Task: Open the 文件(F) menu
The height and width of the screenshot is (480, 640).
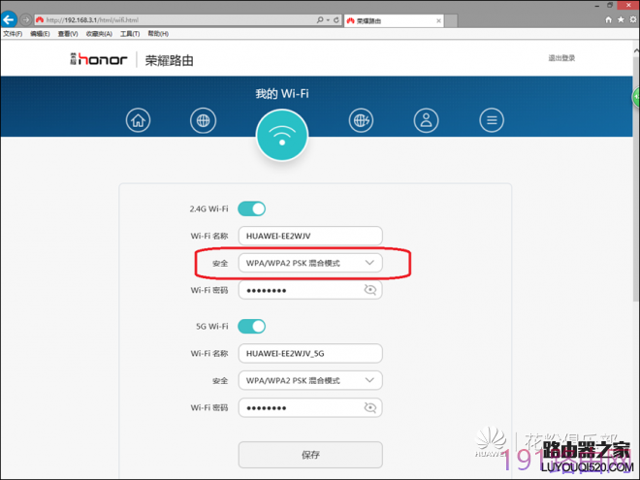Action: (x=13, y=33)
